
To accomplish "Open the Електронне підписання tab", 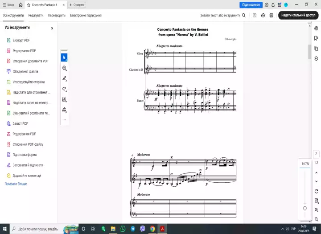I will coord(86,15).
